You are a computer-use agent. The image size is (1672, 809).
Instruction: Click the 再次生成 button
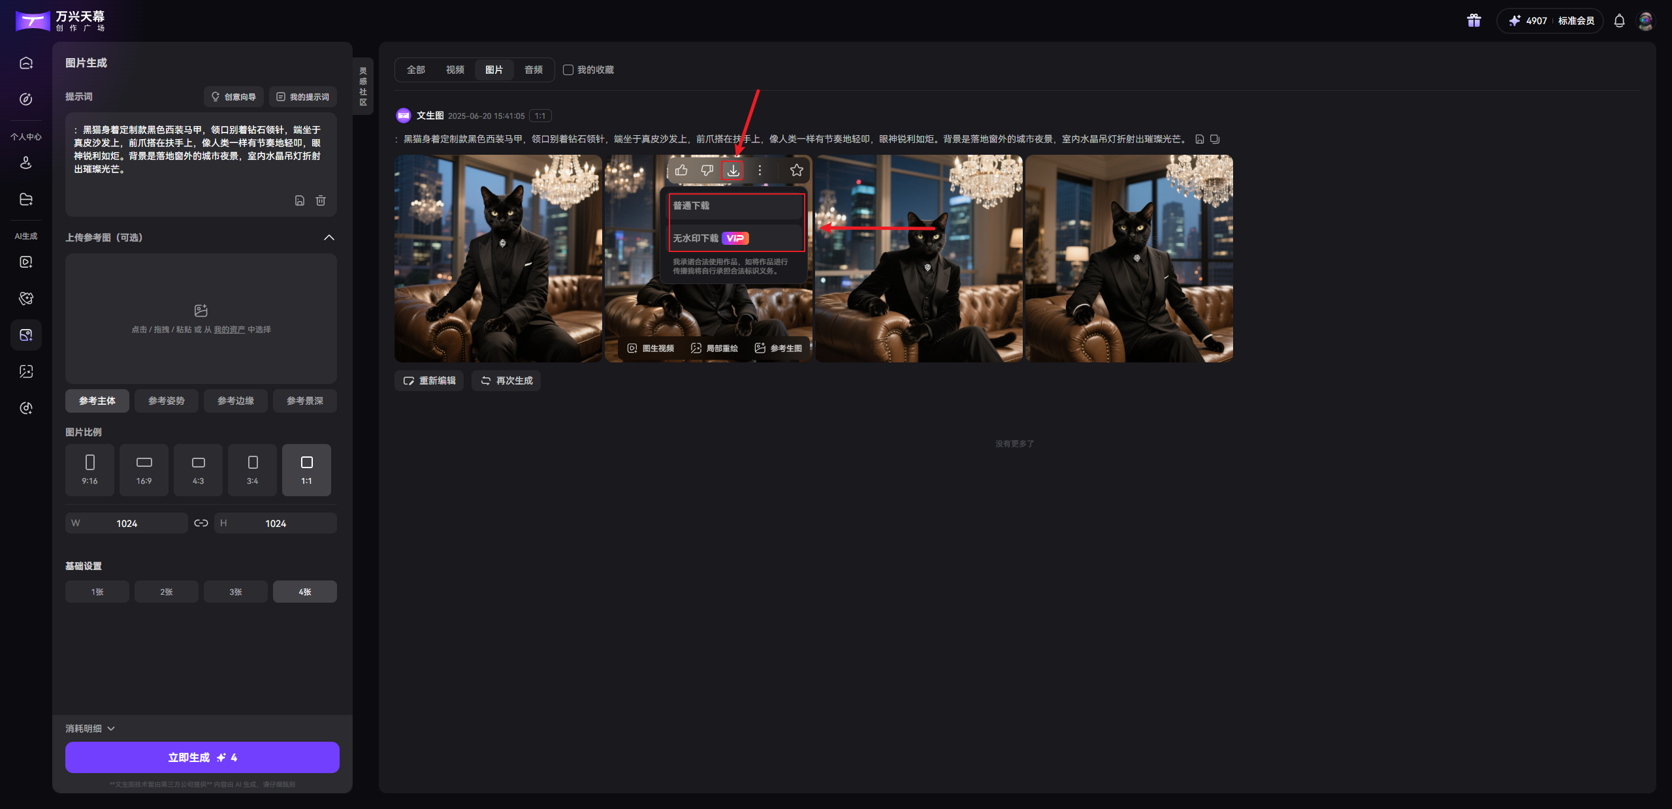click(x=506, y=381)
